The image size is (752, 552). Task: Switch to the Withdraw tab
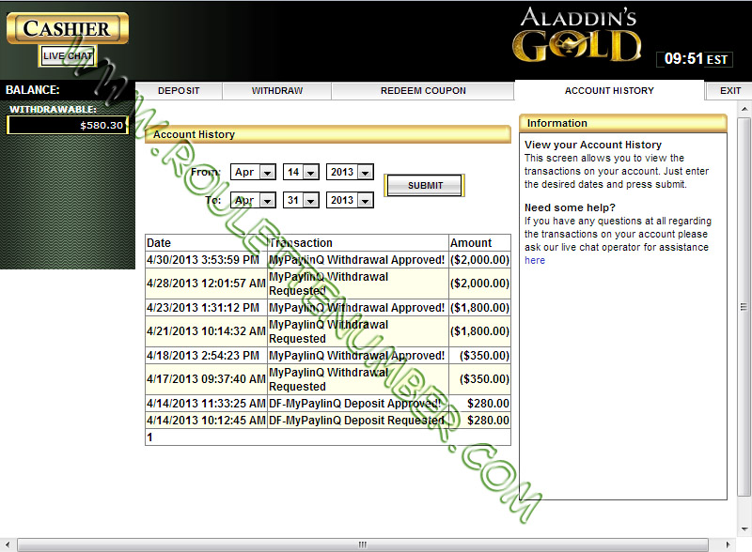tap(277, 90)
